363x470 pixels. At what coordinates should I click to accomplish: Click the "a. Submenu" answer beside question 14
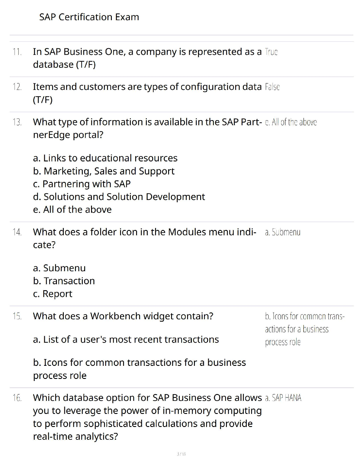(283, 232)
